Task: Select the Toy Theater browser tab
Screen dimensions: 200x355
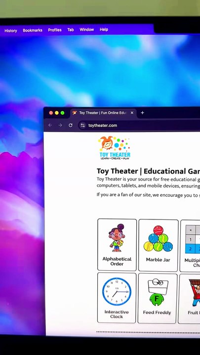Action: click(103, 113)
